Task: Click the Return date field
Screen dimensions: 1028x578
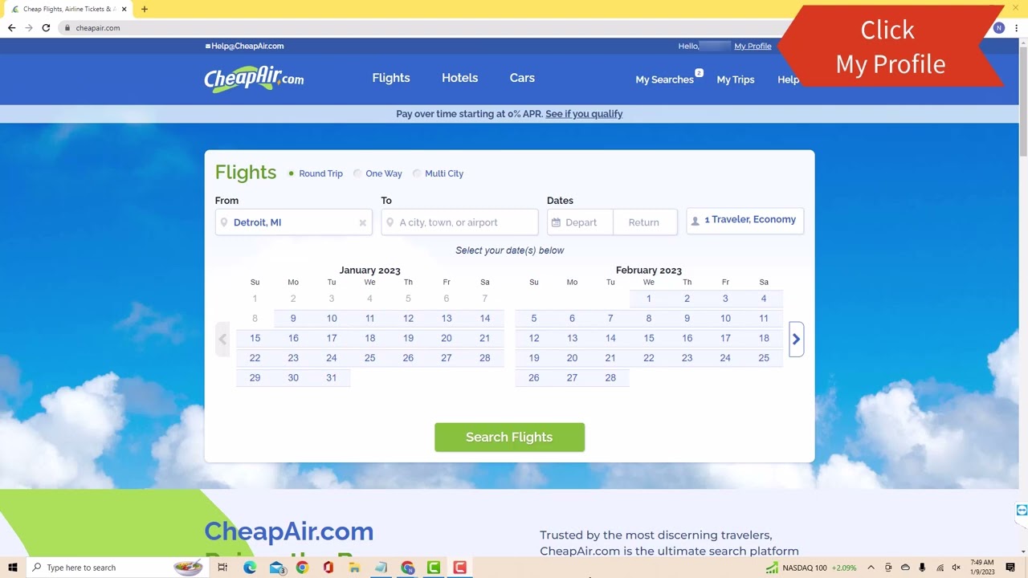Action: click(x=645, y=222)
